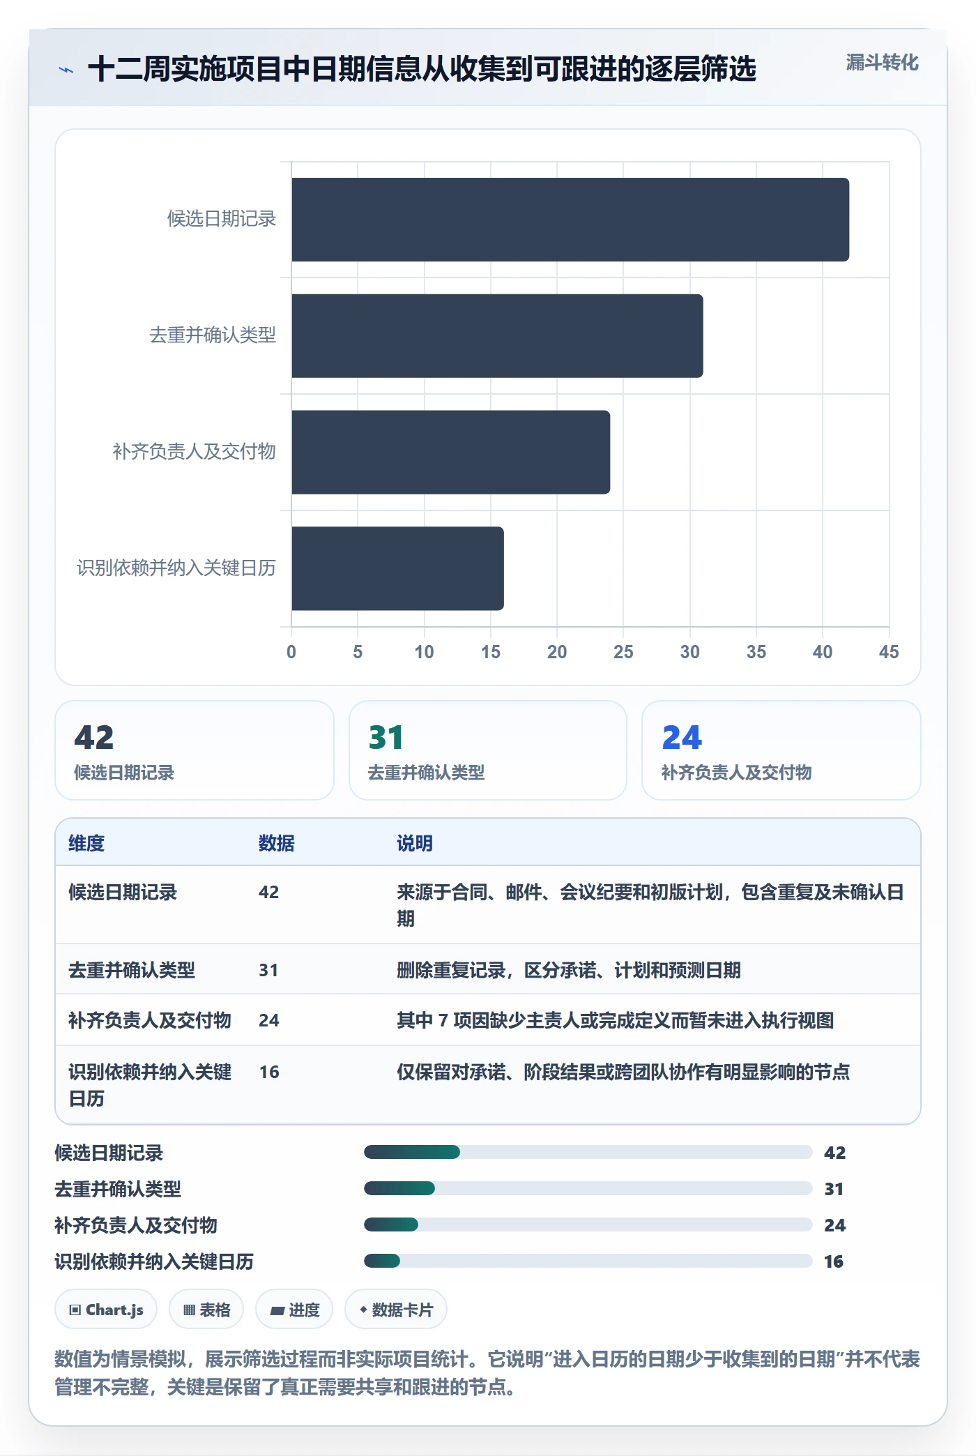
Task: Click the 进度 chip
Action: click(294, 1310)
